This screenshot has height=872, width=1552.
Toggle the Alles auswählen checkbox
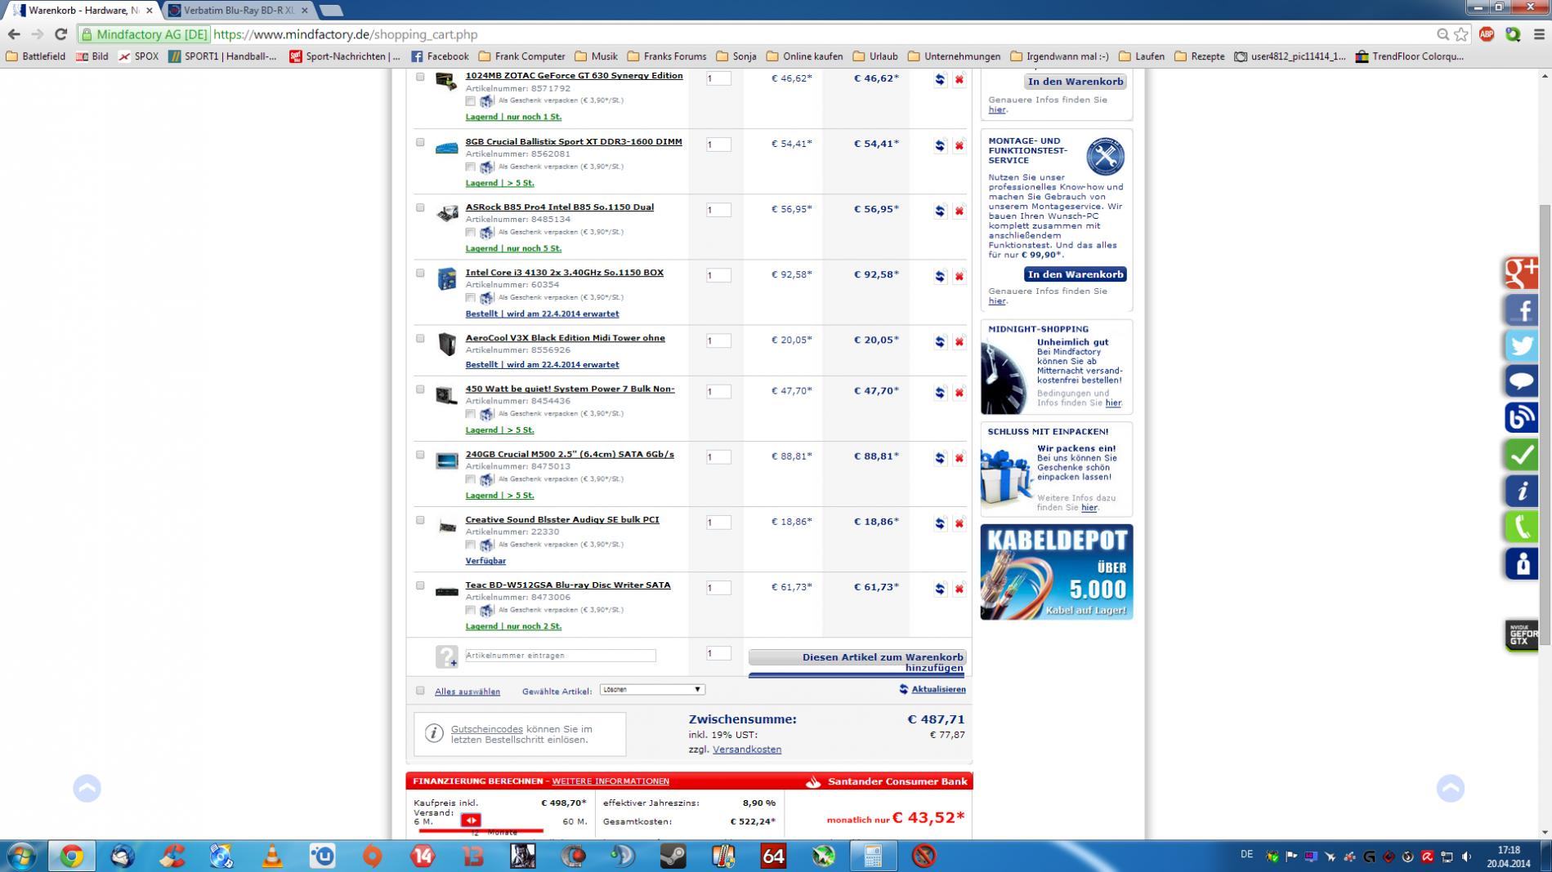[x=420, y=691]
